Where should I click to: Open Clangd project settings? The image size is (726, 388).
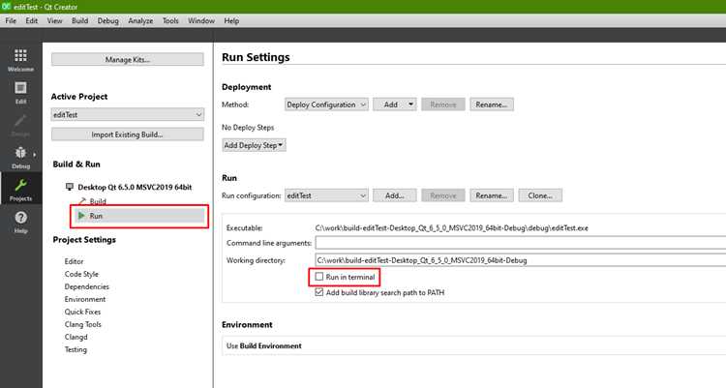76,337
